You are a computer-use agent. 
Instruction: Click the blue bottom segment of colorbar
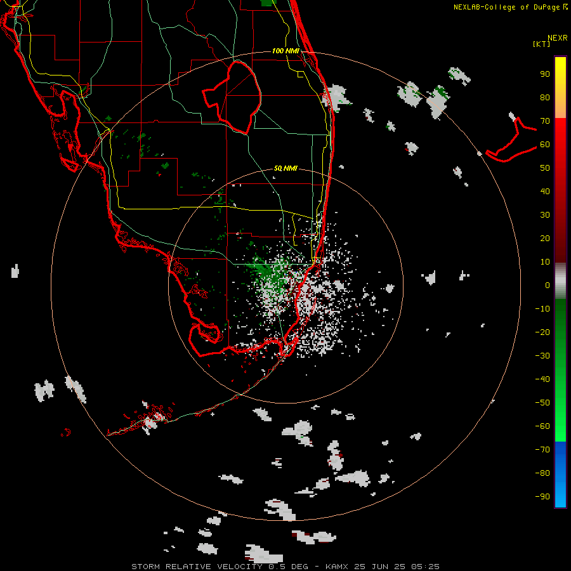point(560,474)
